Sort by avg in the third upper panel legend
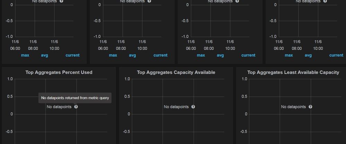 pos(220,55)
